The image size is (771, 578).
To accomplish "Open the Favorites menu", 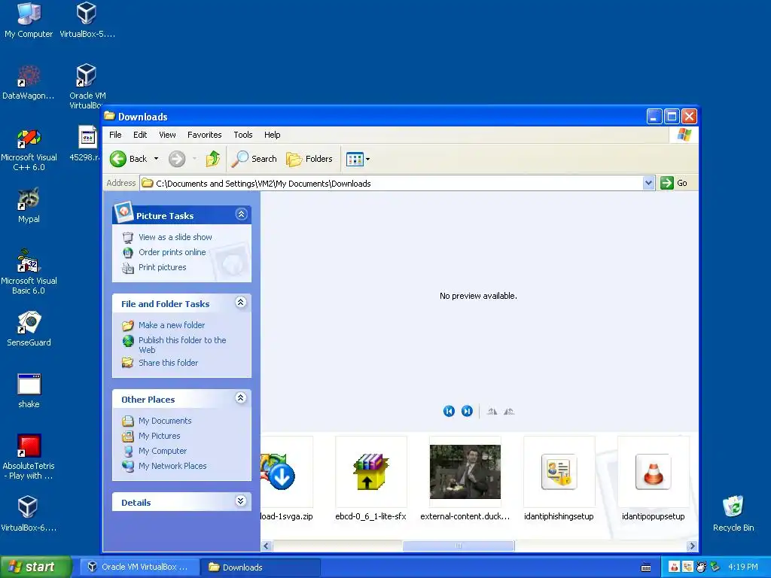I will click(x=205, y=135).
